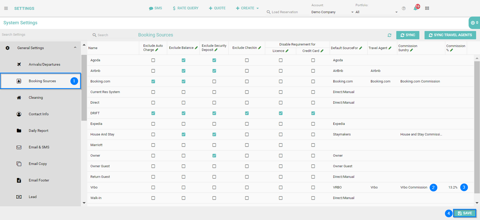The height and width of the screenshot is (220, 480).
Task: Click the Sync Travel Agents button
Action: click(x=450, y=35)
